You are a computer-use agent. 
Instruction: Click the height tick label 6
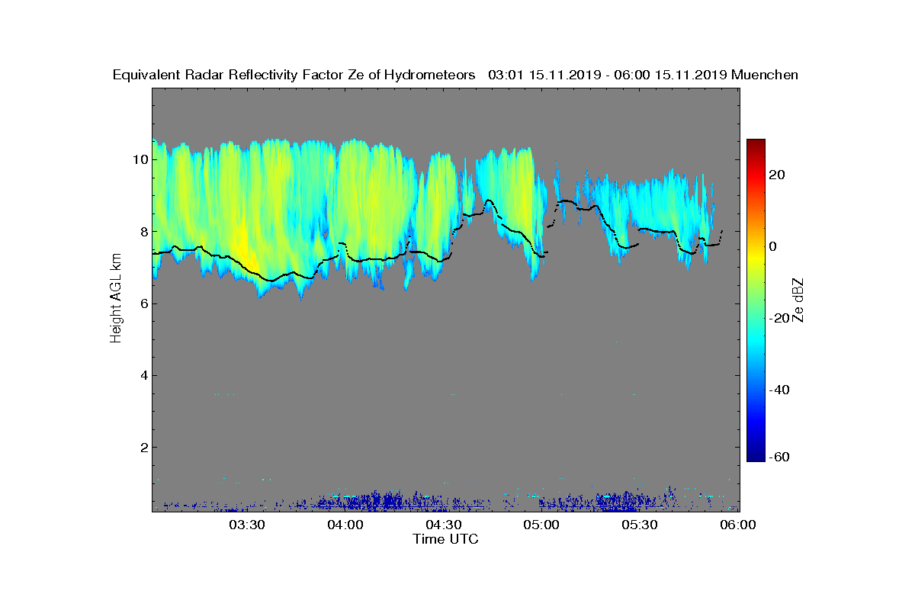[x=143, y=303]
